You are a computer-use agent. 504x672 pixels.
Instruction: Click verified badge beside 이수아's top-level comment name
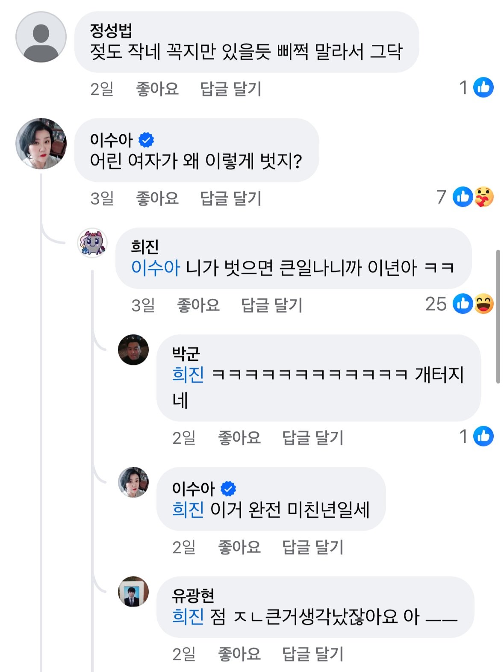coord(146,139)
